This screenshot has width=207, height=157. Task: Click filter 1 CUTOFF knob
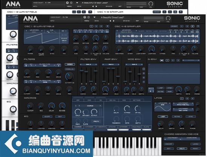27,72
